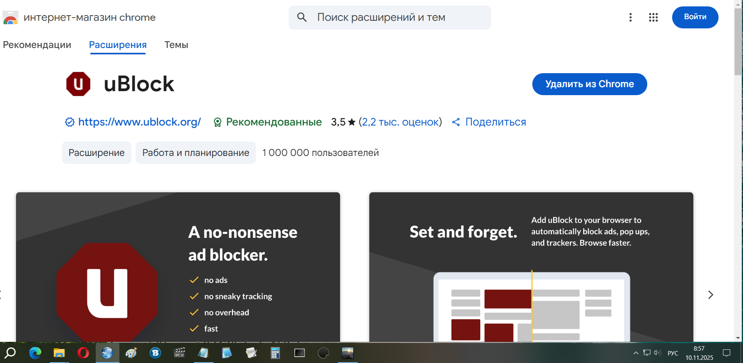Click the red uBlock logo beside the title
743x363 pixels.
[x=78, y=84]
